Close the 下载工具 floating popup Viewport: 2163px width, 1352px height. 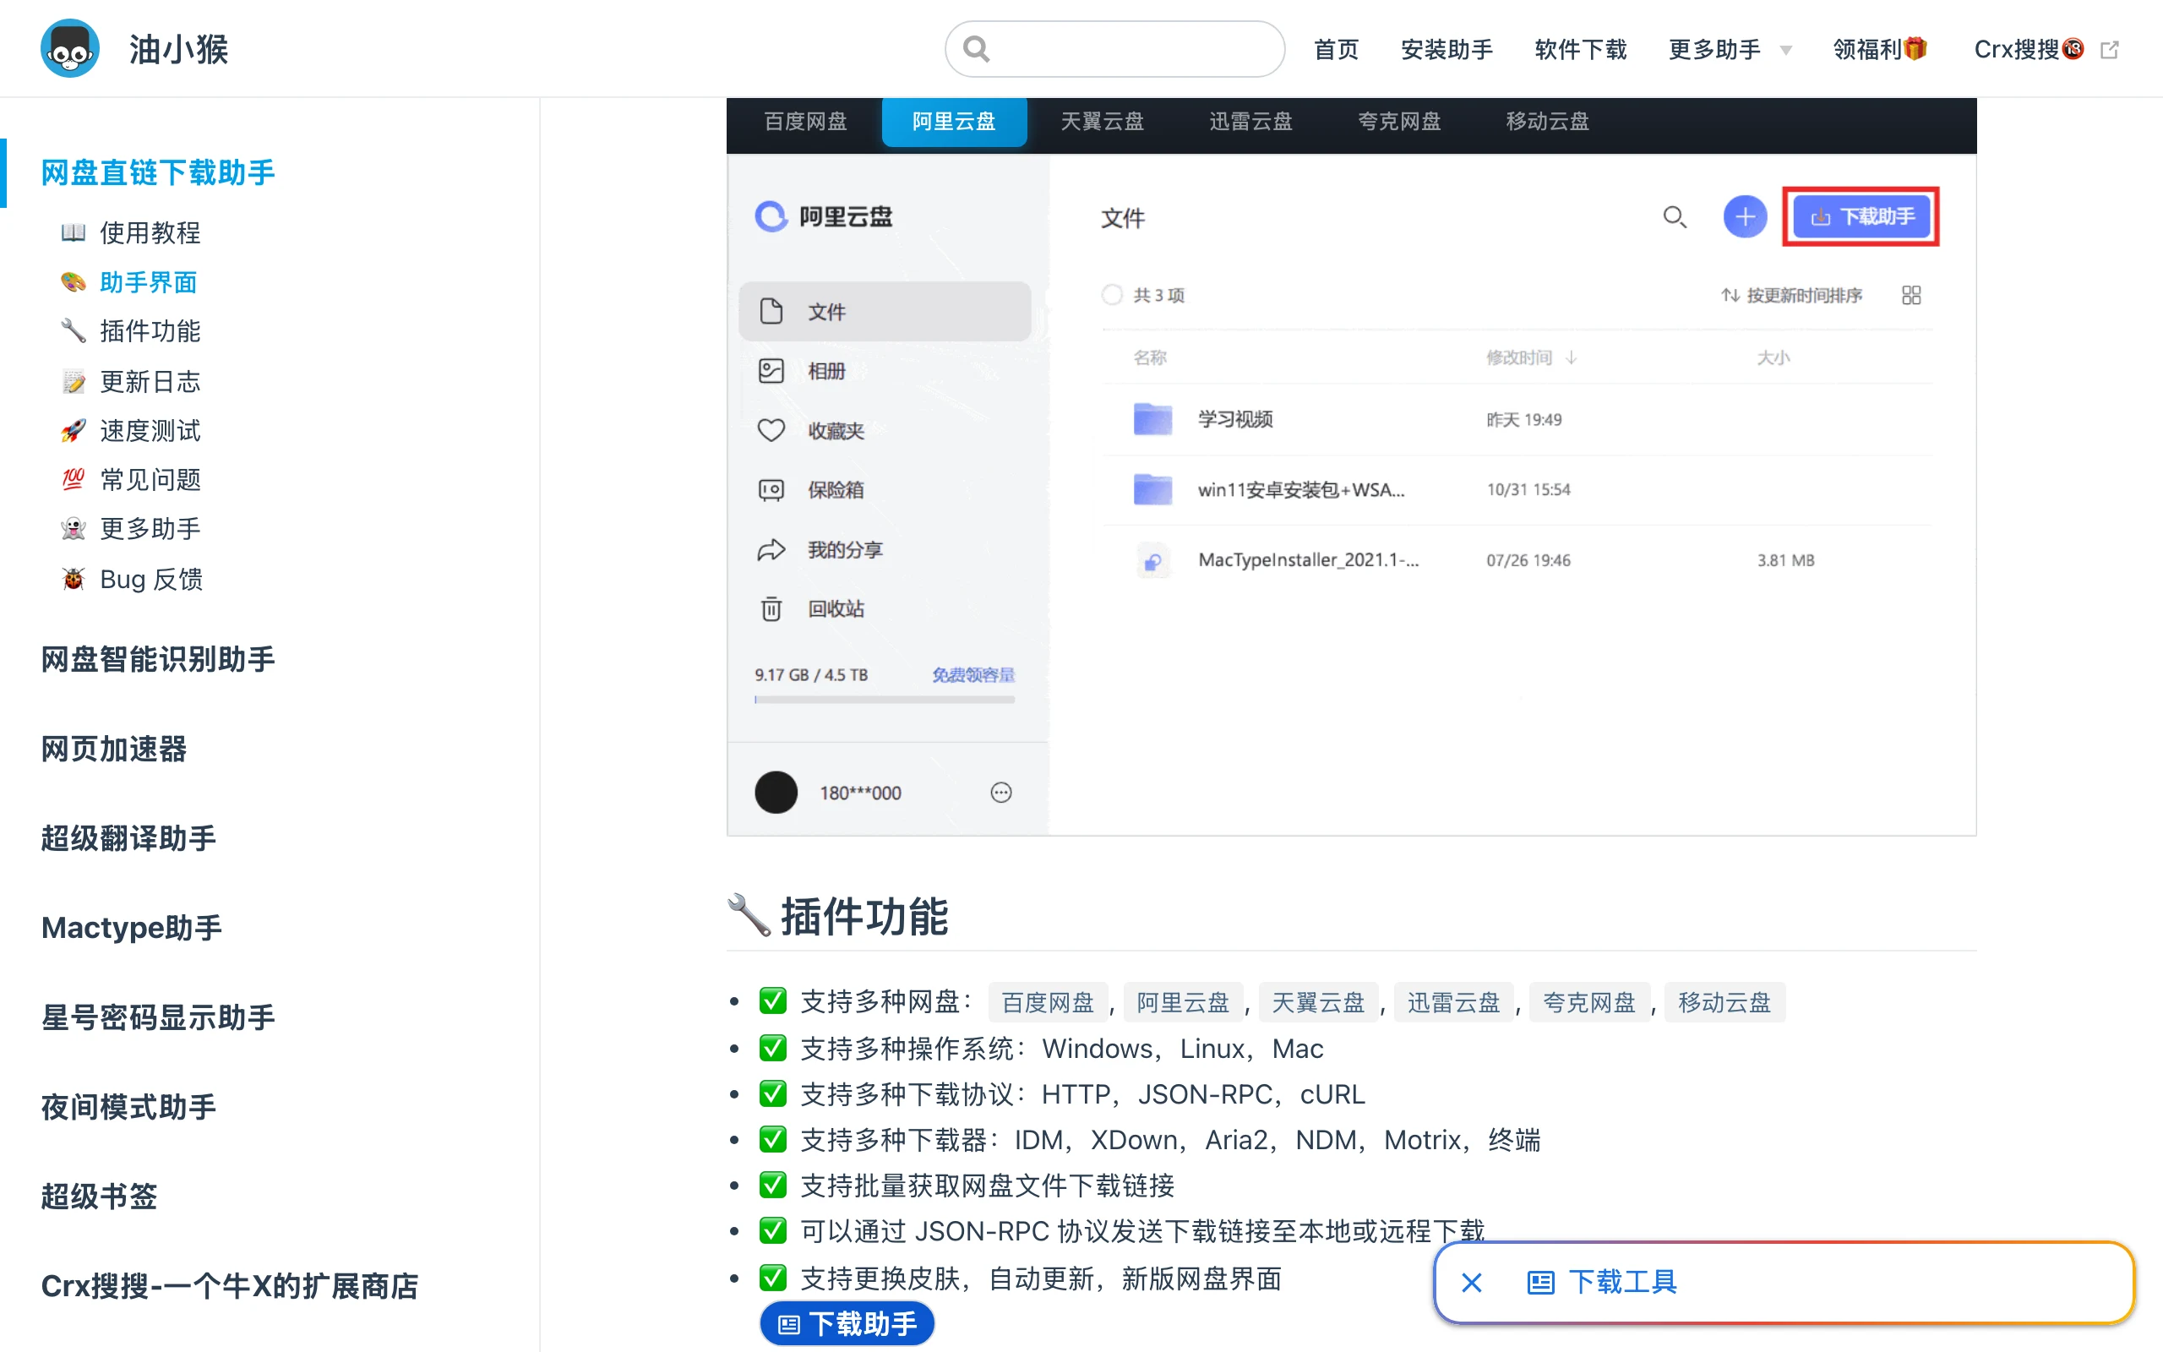[x=1471, y=1284]
